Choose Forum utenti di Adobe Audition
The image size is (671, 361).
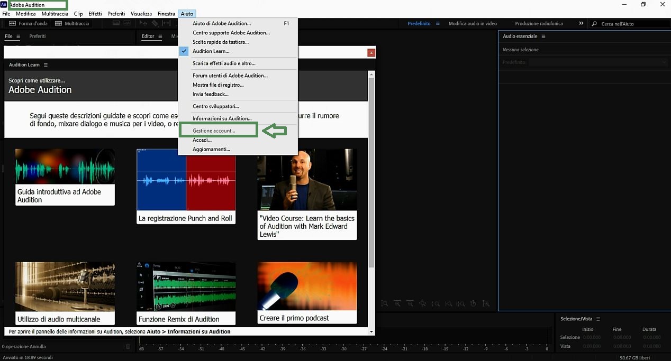(238, 76)
